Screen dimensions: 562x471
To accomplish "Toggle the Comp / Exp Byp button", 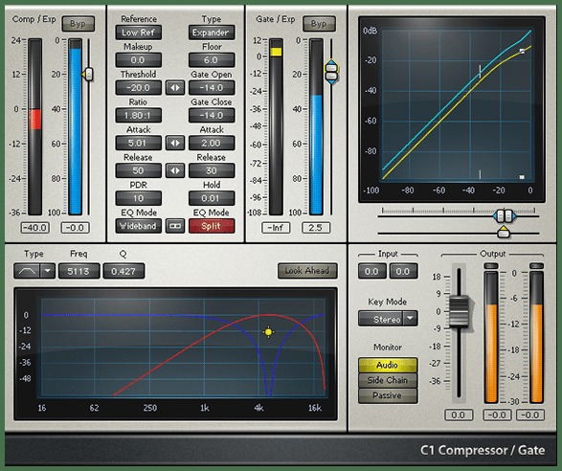I will 79,24.
